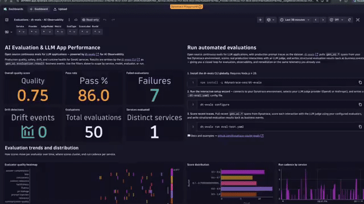Click the dt-evals configure code block
Screen dimensions: 364x204
tap(275, 104)
